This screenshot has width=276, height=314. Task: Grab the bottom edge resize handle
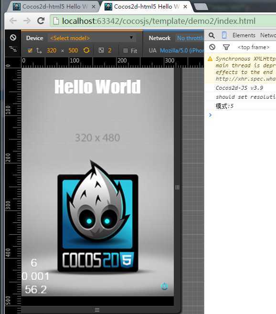97,310
